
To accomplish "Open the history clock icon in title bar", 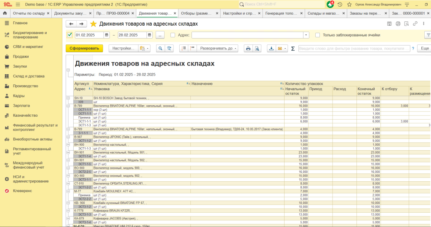I will pyautogui.click(x=340, y=4).
